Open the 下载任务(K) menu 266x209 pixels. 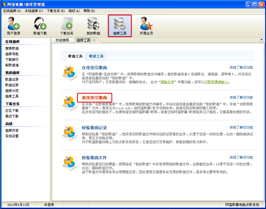(x=56, y=11)
